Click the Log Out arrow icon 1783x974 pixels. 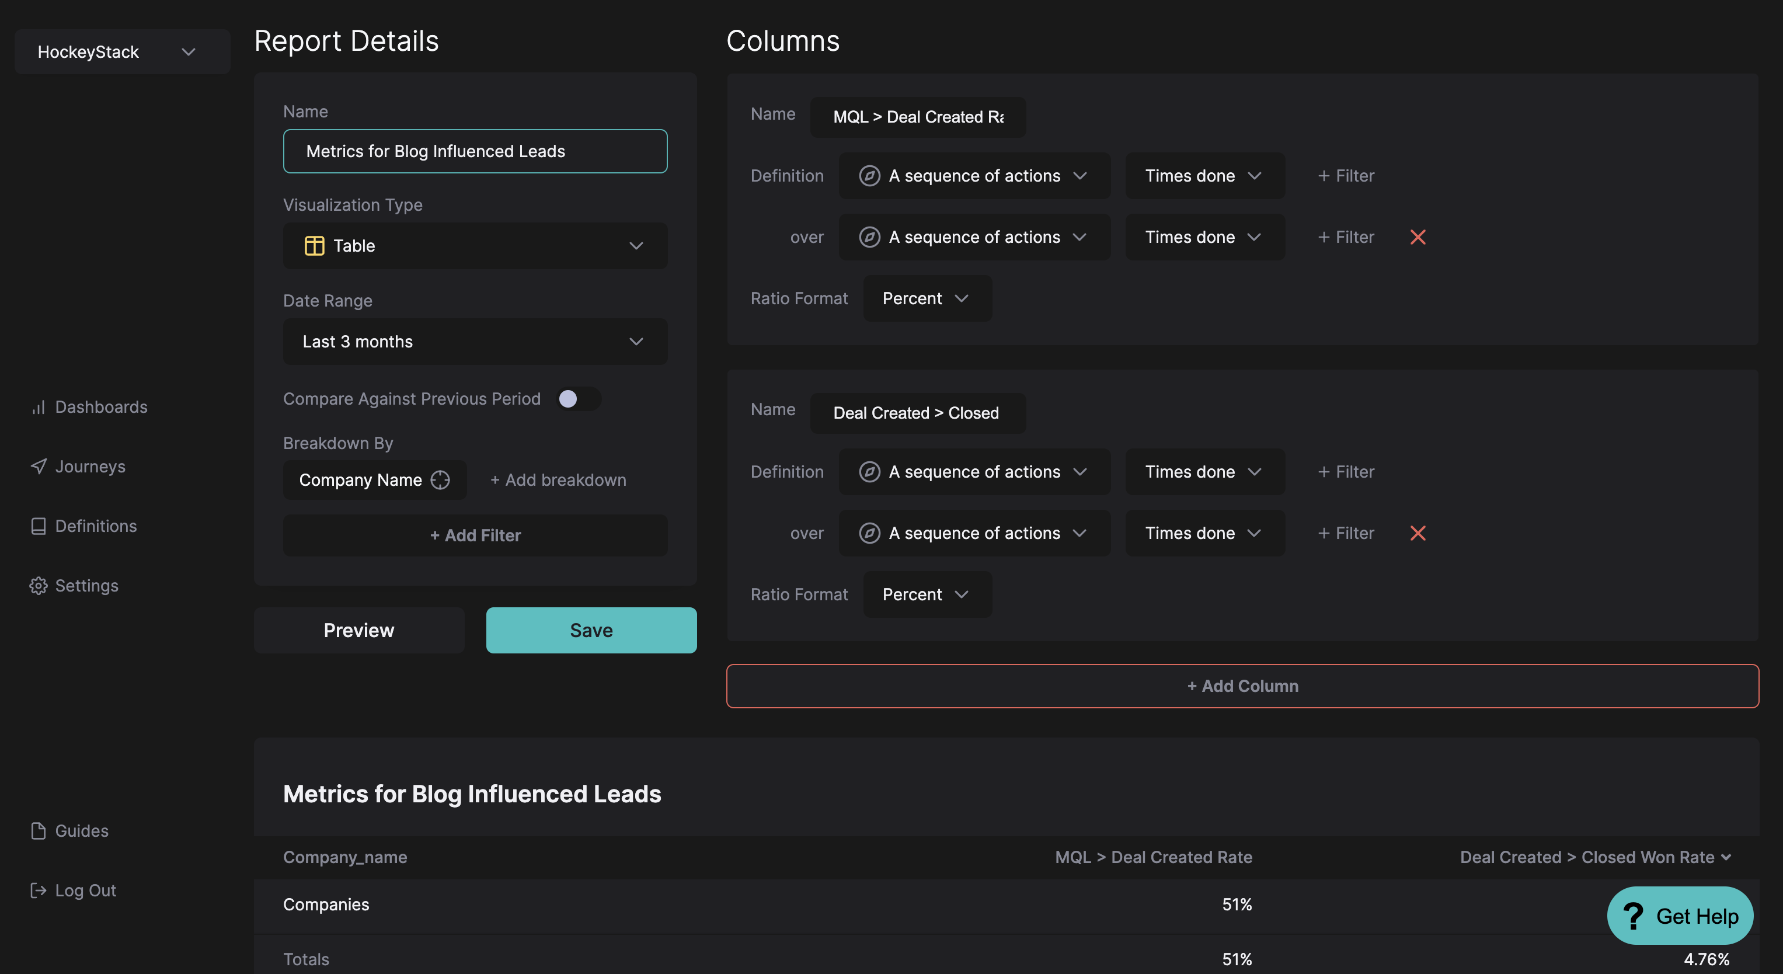[38, 890]
